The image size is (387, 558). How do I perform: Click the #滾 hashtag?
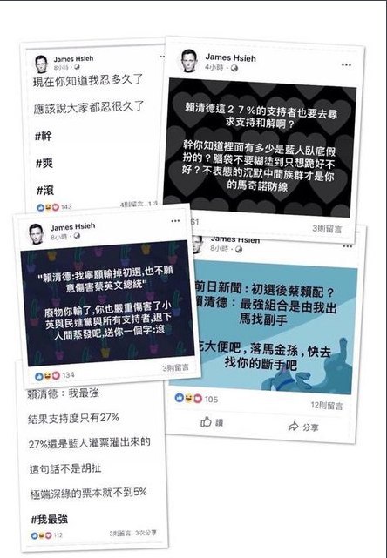[45, 191]
